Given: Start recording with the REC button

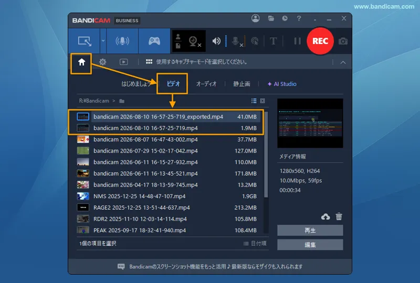Looking at the screenshot, I should point(320,41).
